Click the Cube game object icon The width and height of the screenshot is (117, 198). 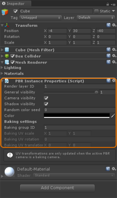pos(5,12)
